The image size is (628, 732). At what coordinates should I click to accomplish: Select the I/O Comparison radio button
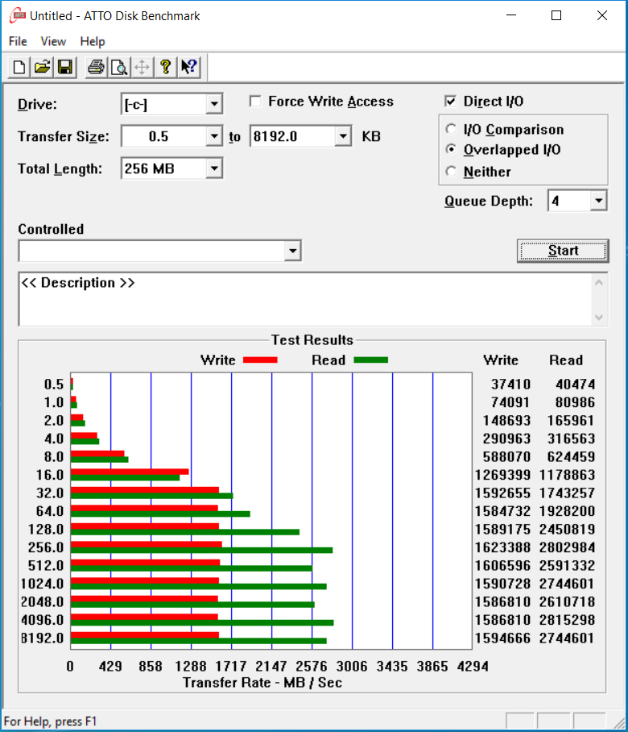pos(451,129)
